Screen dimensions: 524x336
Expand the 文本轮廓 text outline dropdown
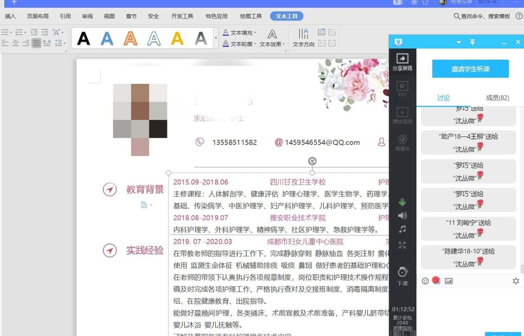(x=255, y=44)
